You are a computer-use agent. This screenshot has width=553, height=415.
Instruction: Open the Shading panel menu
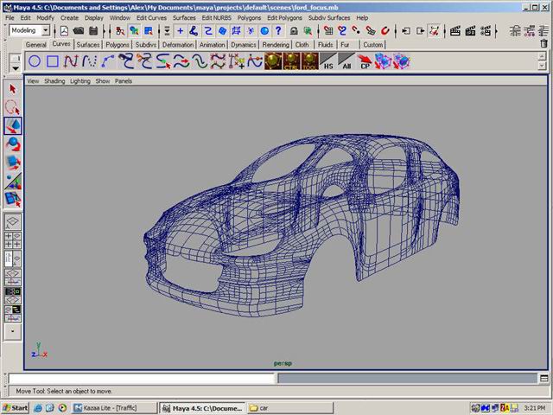pyautogui.click(x=54, y=81)
